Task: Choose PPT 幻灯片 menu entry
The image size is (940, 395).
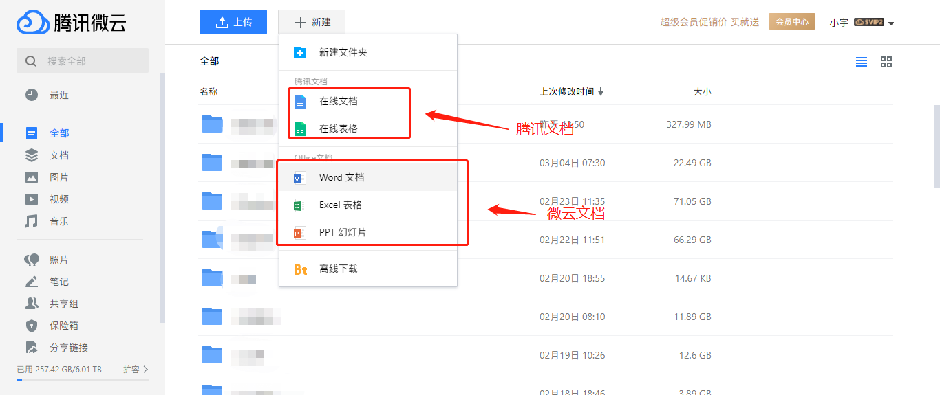Action: [368, 233]
